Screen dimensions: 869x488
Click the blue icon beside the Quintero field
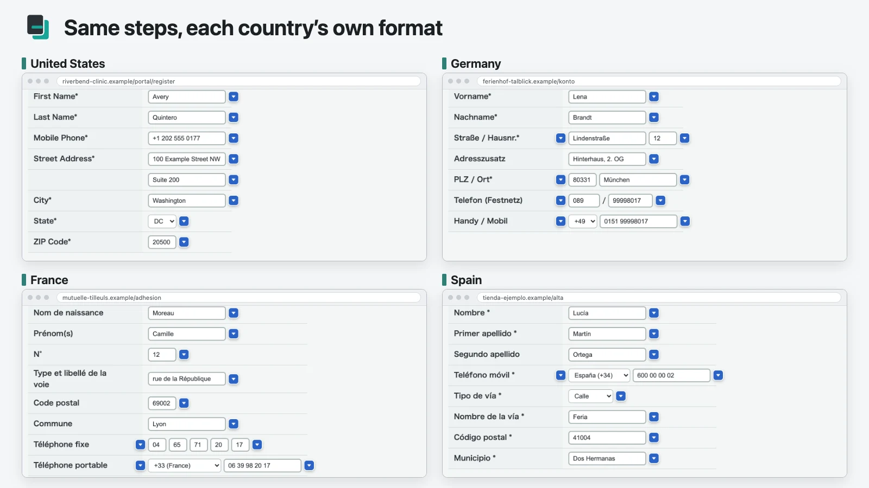point(234,117)
